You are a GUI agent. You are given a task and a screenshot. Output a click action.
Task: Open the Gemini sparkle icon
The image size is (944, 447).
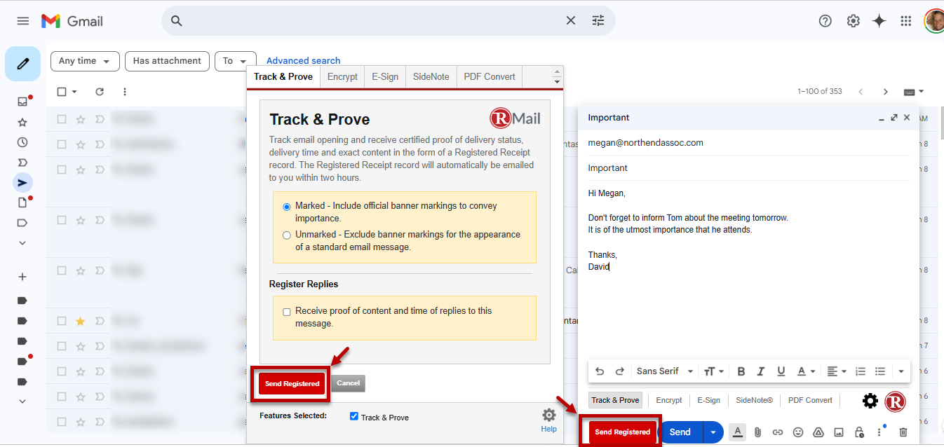coord(879,21)
